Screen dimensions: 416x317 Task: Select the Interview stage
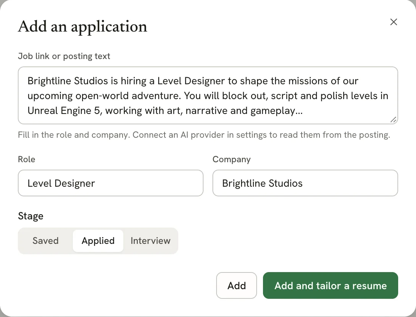coord(150,241)
